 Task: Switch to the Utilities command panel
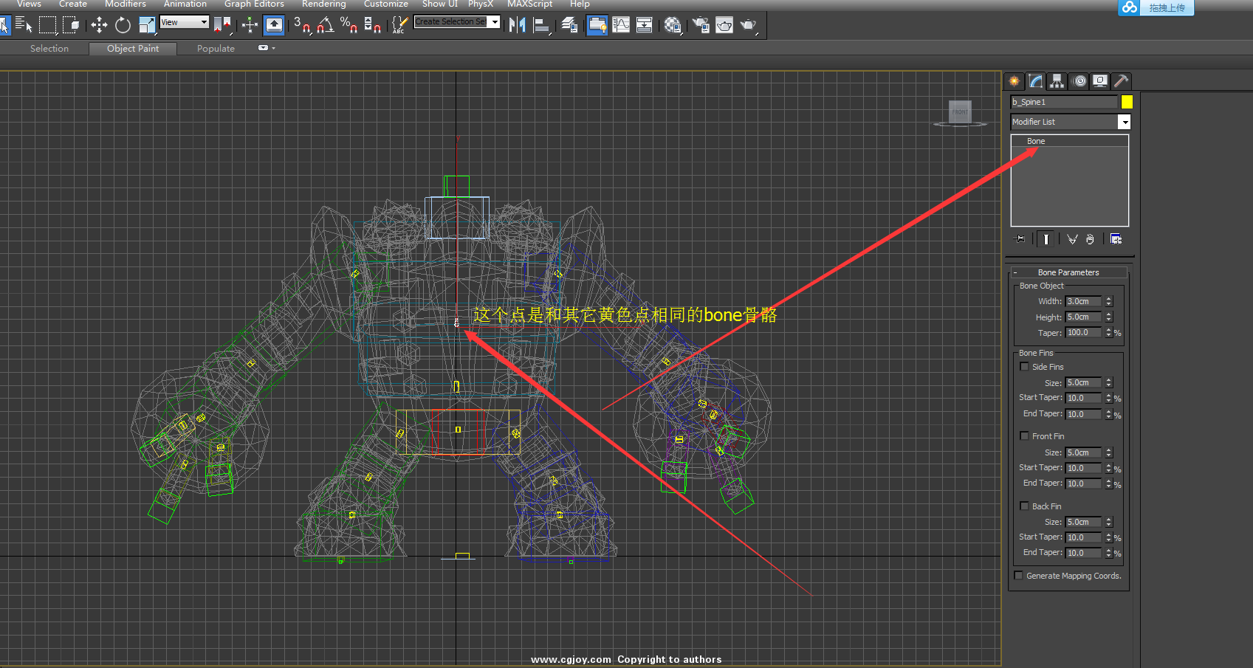click(x=1121, y=81)
